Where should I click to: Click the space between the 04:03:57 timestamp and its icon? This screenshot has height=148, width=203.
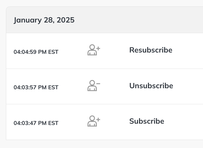coord(73,86)
